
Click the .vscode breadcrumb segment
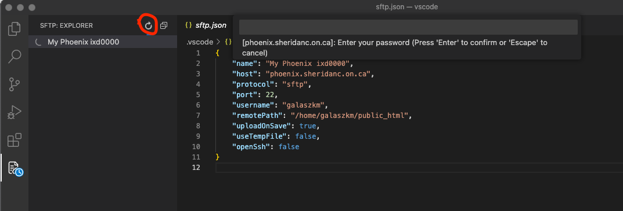199,42
